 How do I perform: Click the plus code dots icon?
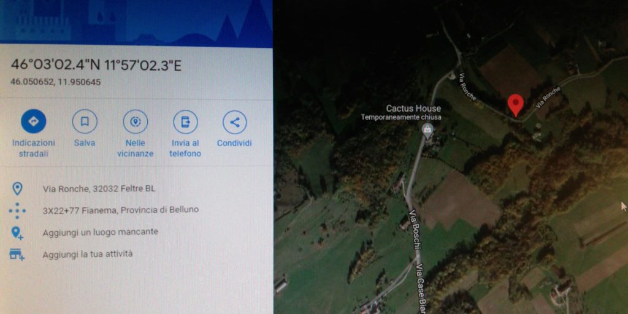17,210
